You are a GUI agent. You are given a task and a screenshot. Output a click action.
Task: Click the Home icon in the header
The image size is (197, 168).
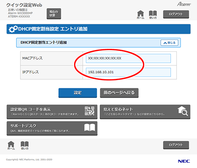[140, 15]
